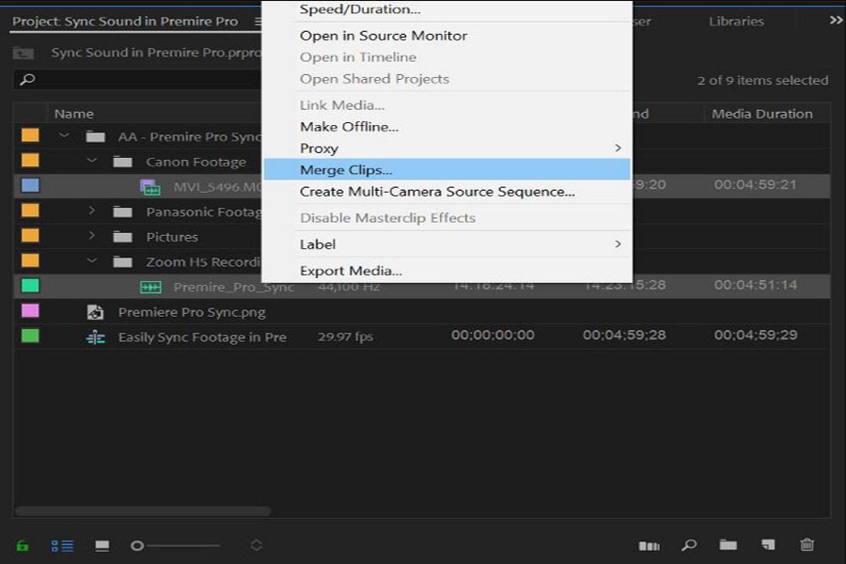Image resolution: width=846 pixels, height=564 pixels.
Task: Switch to Icon View
Action: pos(102,545)
